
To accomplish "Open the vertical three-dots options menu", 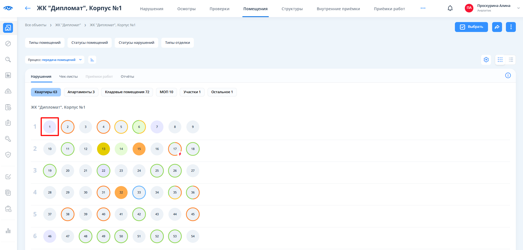I will (511, 27).
